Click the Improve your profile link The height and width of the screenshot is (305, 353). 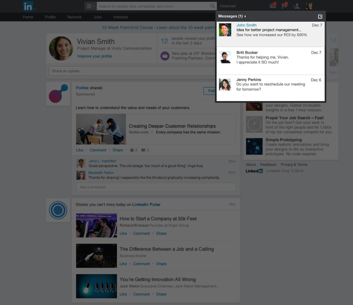pos(94,56)
